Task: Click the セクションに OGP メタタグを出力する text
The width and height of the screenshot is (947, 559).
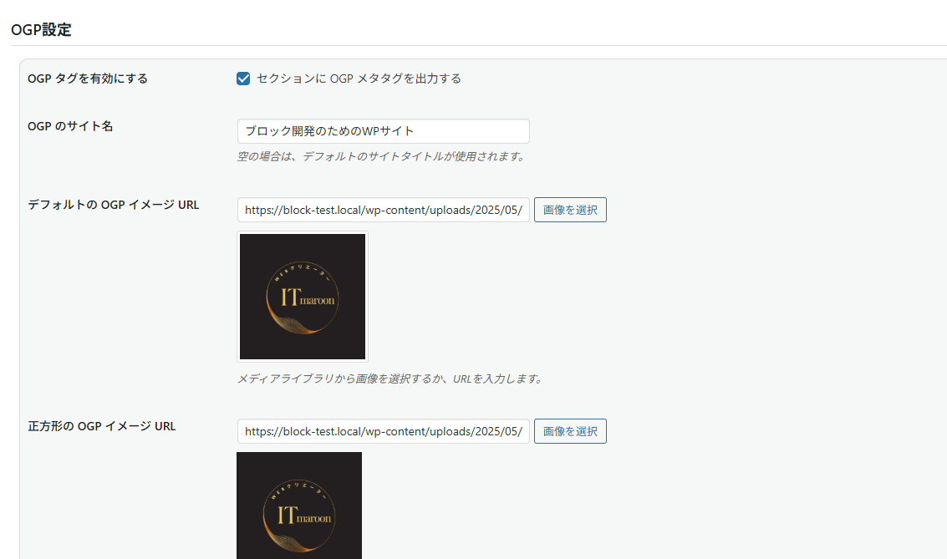Action: [359, 79]
